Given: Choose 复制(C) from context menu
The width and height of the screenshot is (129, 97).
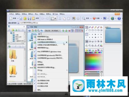Looking at the screenshot, I should tap(51, 62).
